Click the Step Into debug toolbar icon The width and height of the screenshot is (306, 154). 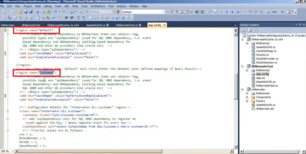click(250, 12)
